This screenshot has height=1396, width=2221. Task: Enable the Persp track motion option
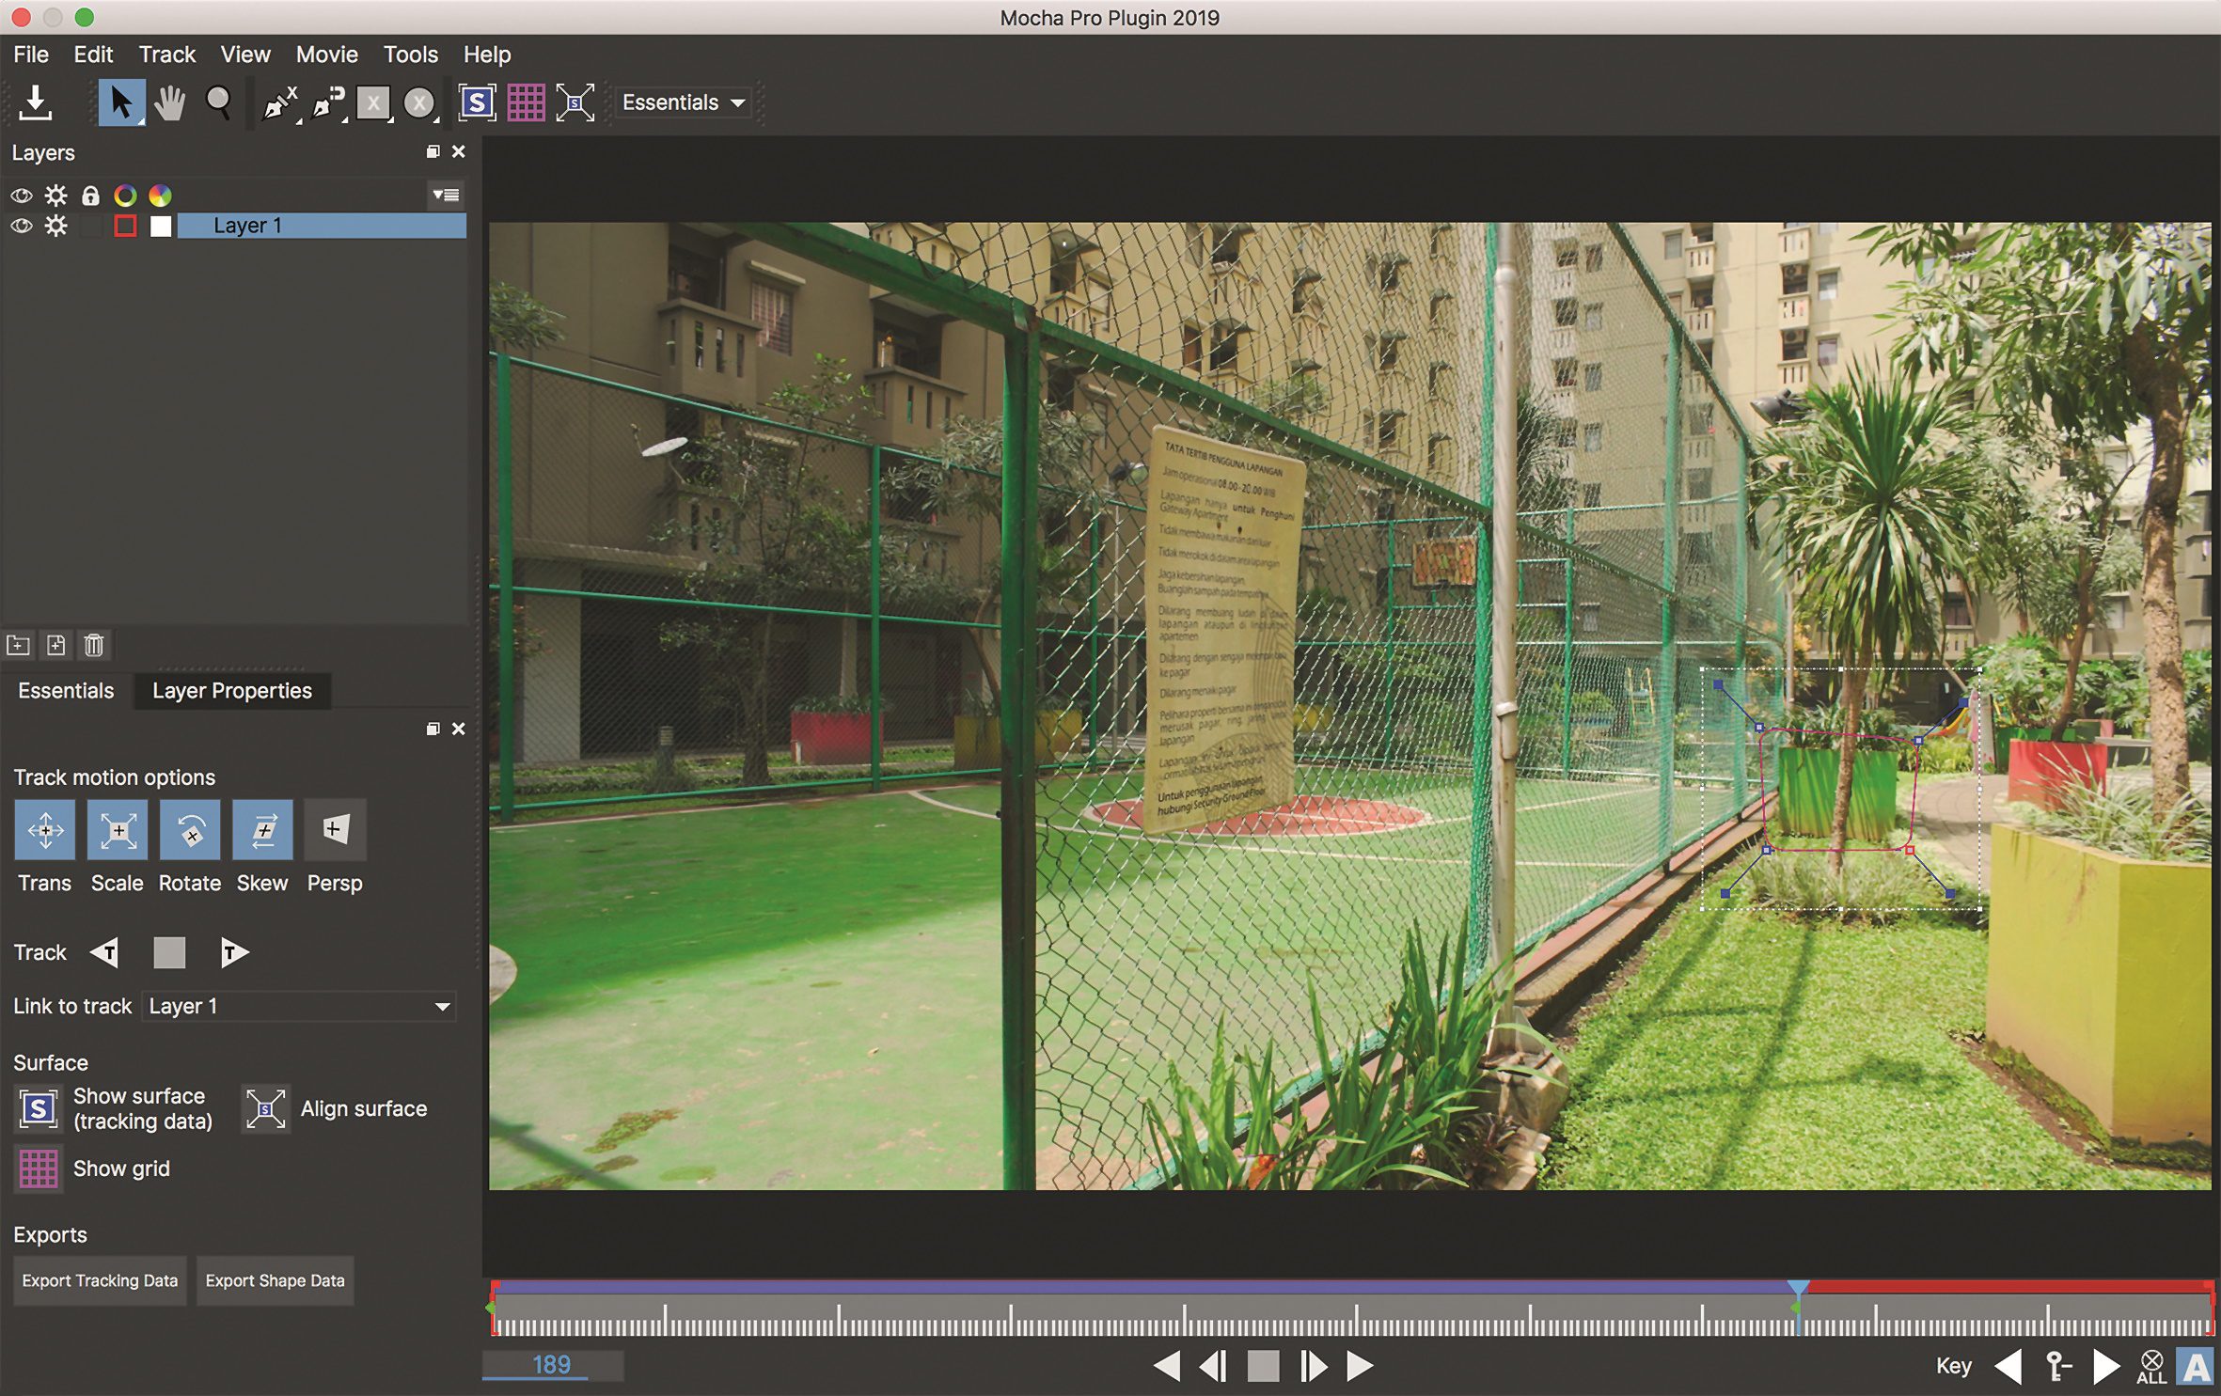pyautogui.click(x=335, y=830)
